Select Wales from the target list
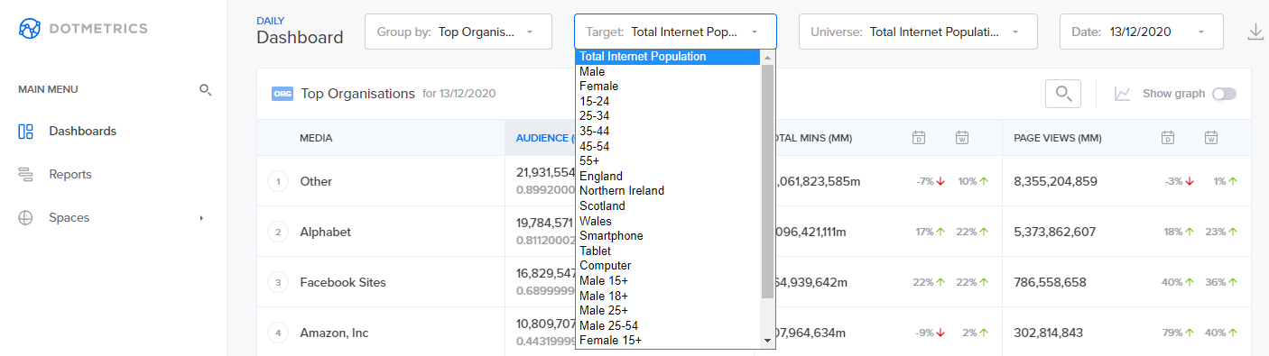 pyautogui.click(x=669, y=221)
